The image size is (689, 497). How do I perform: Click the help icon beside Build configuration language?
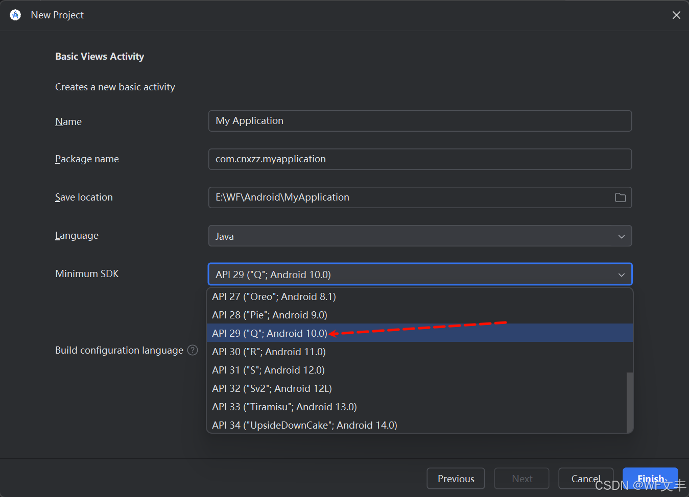[x=193, y=350]
